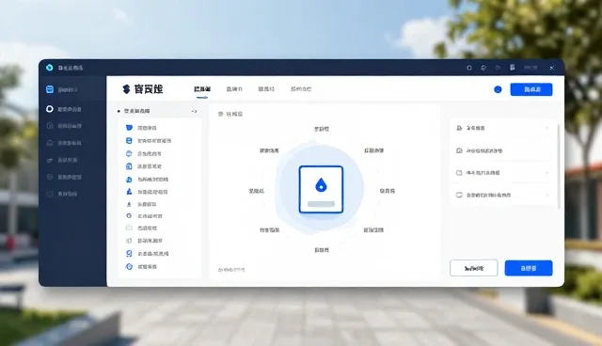Click the blue shield icon on the left list's top row
The width and height of the screenshot is (602, 346).
tap(130, 128)
